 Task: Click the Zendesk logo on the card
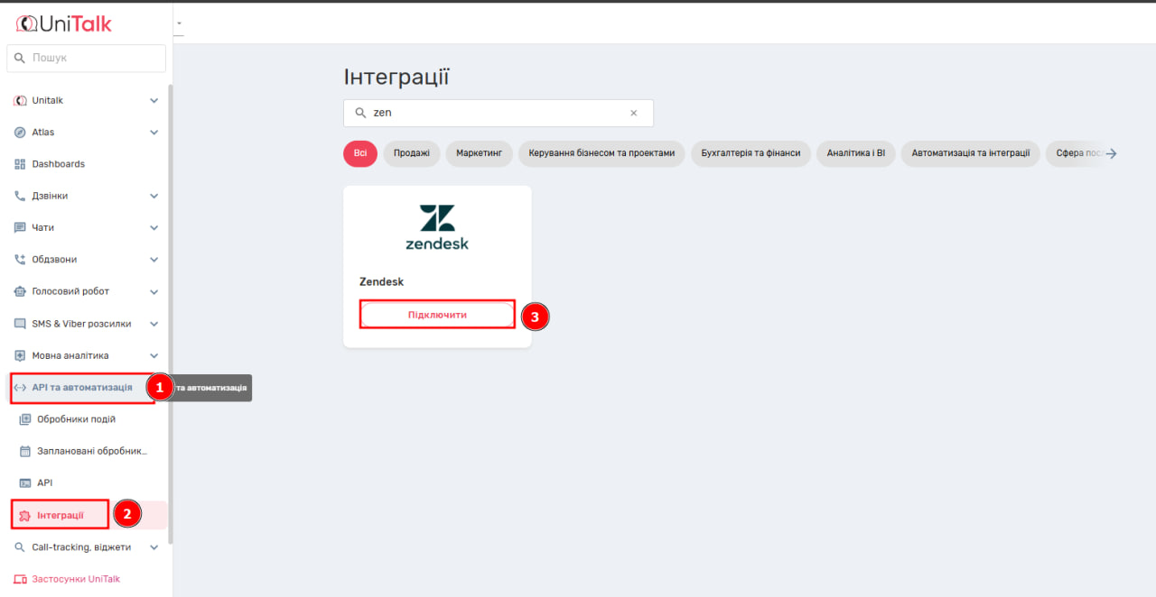[x=437, y=227]
